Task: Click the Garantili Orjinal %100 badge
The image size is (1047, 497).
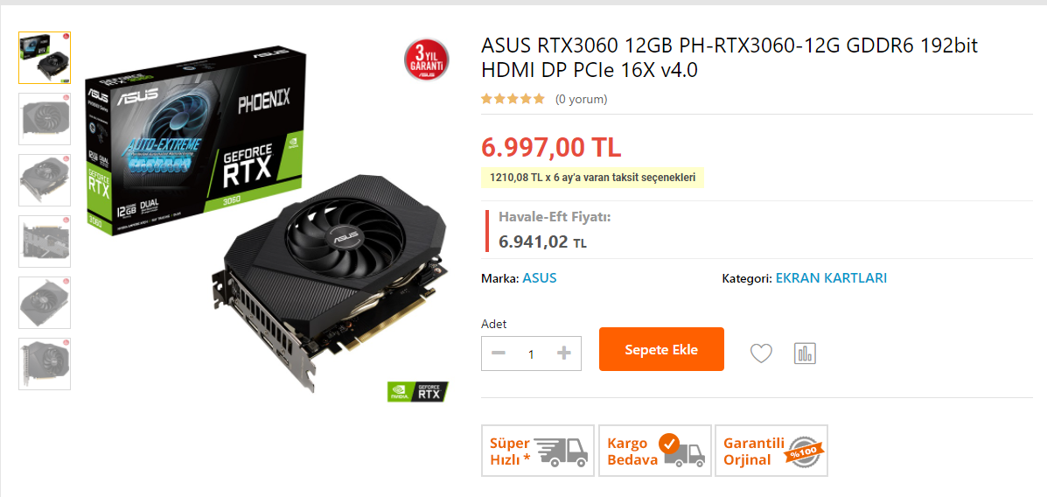Action: [771, 451]
